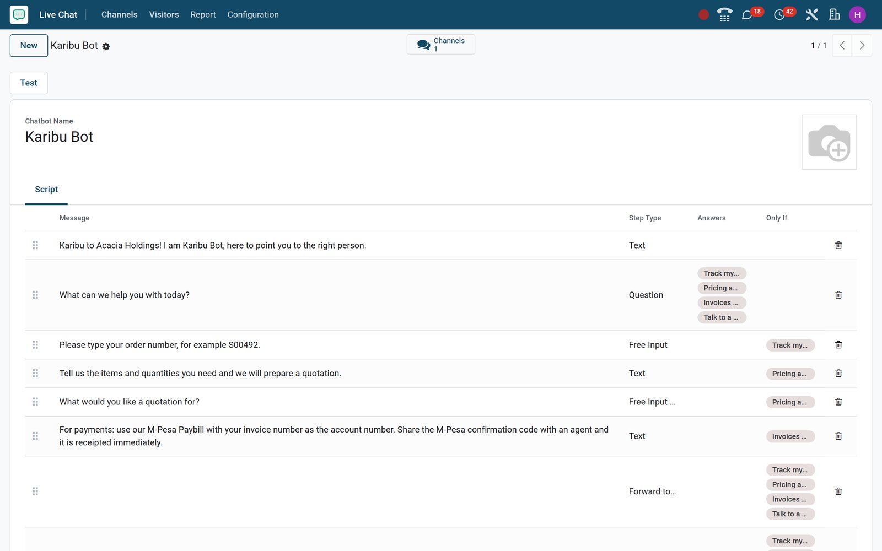Image resolution: width=882 pixels, height=551 pixels.
Task: Open the 'What can we help you with today?' step
Action: point(125,295)
